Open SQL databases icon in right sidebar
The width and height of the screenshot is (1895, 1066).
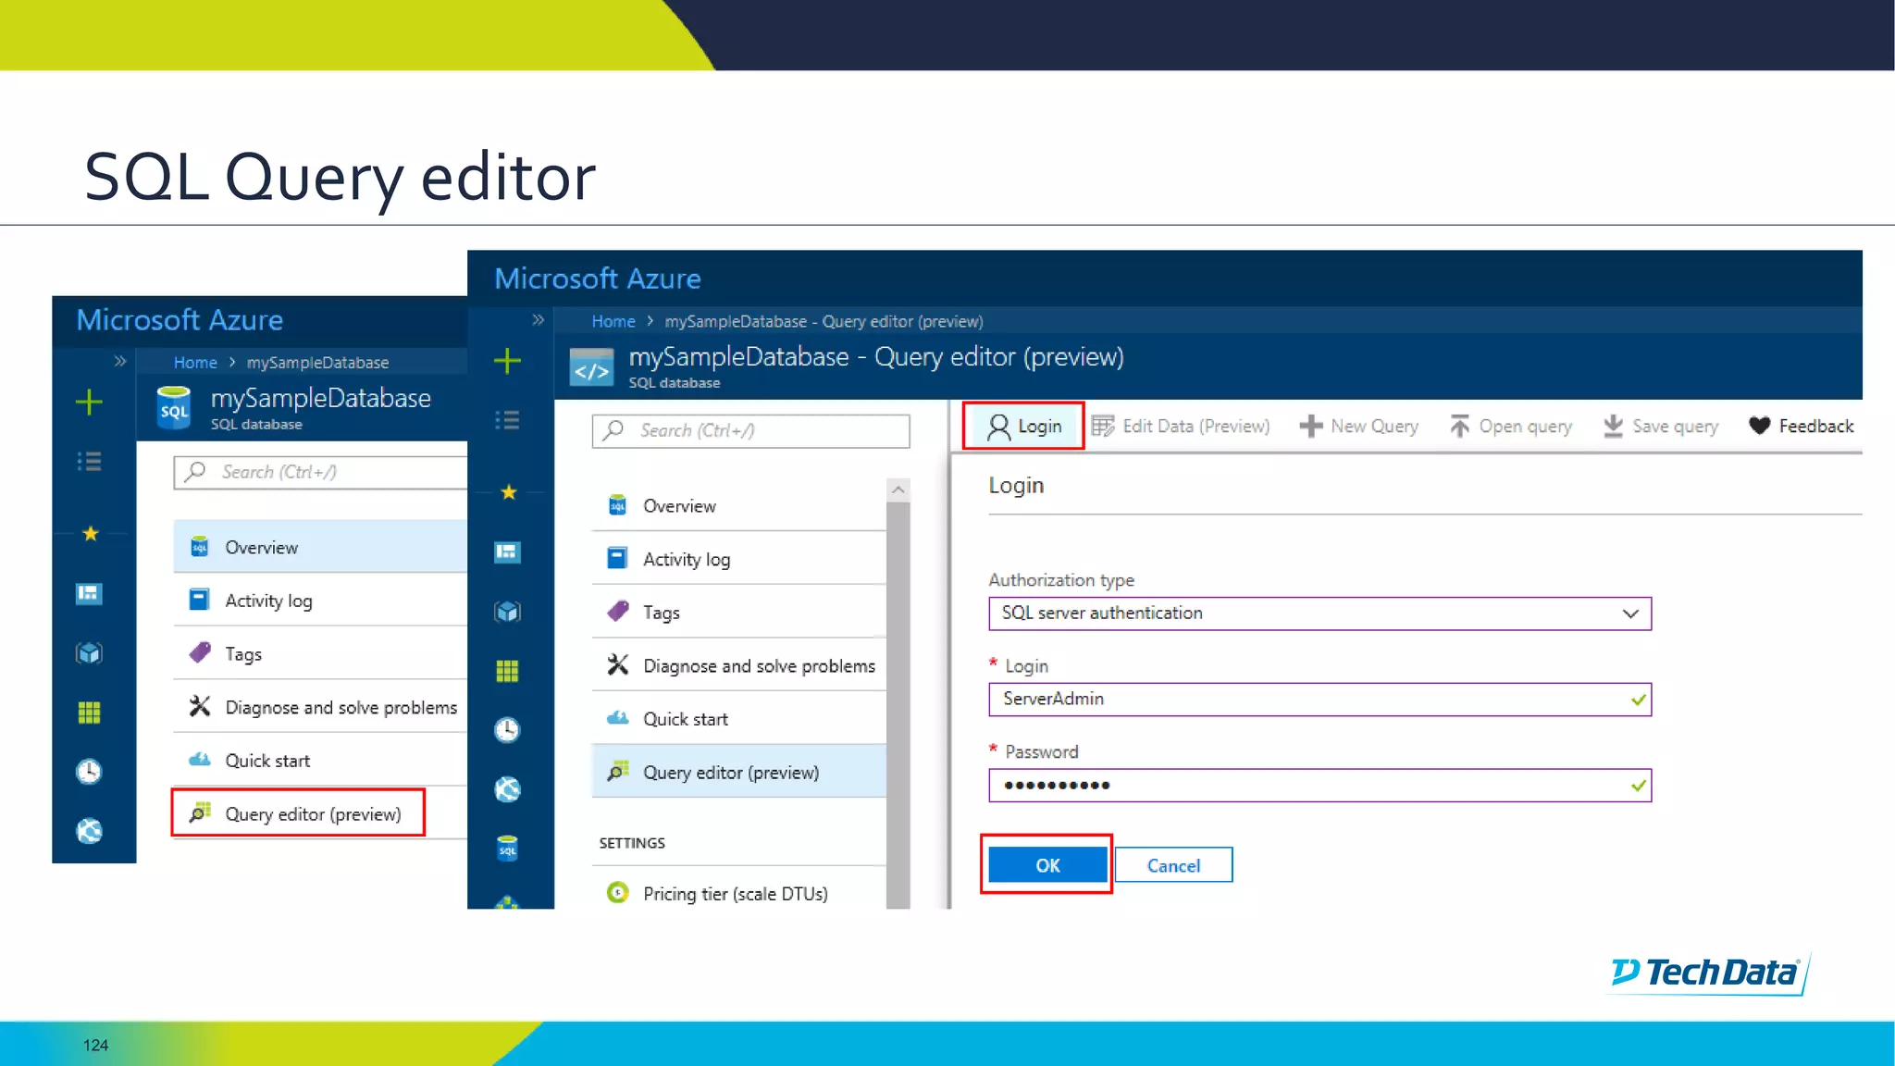(x=507, y=849)
